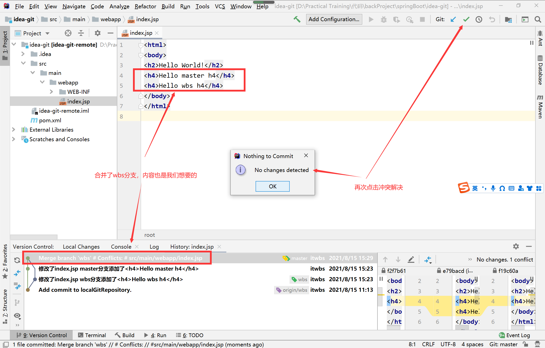Switch to the Local Changes tab
545x348 pixels.
(x=81, y=247)
